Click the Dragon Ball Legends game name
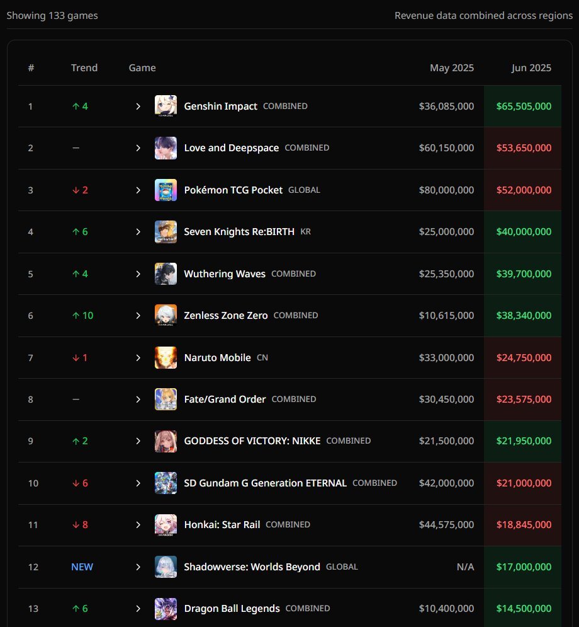This screenshot has height=627, width=579. 232,609
